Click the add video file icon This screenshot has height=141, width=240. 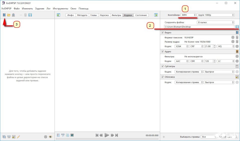(4, 15)
